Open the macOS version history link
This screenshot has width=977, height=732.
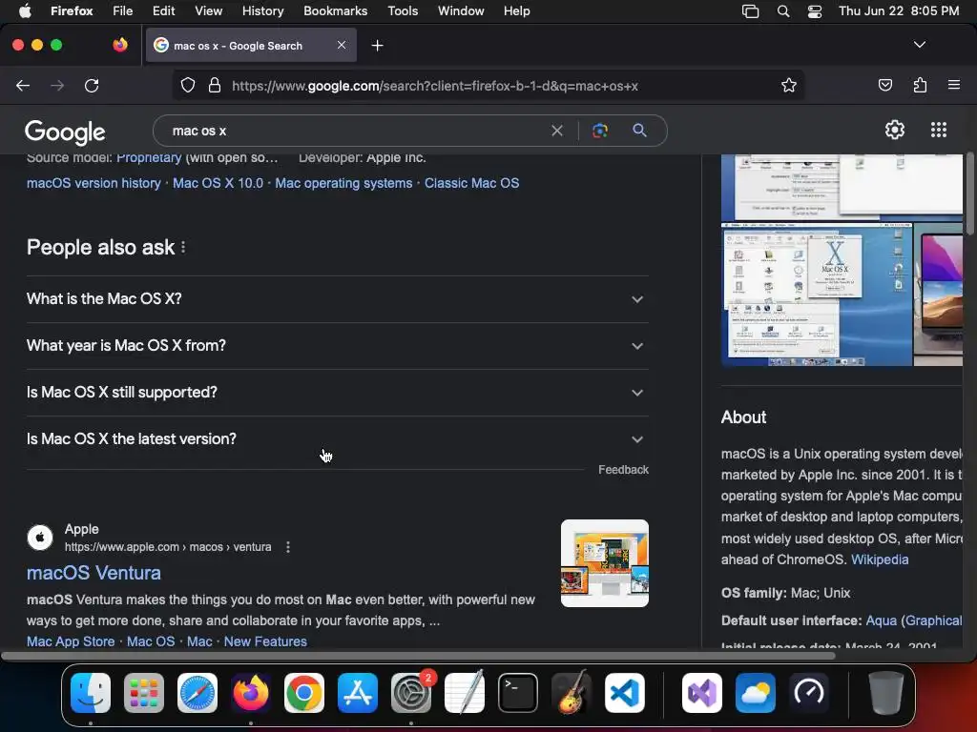point(94,183)
